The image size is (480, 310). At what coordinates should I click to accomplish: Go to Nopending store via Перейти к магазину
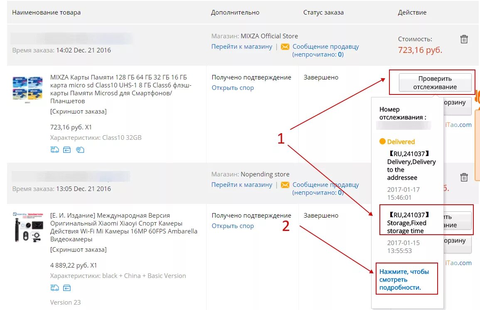(241, 185)
